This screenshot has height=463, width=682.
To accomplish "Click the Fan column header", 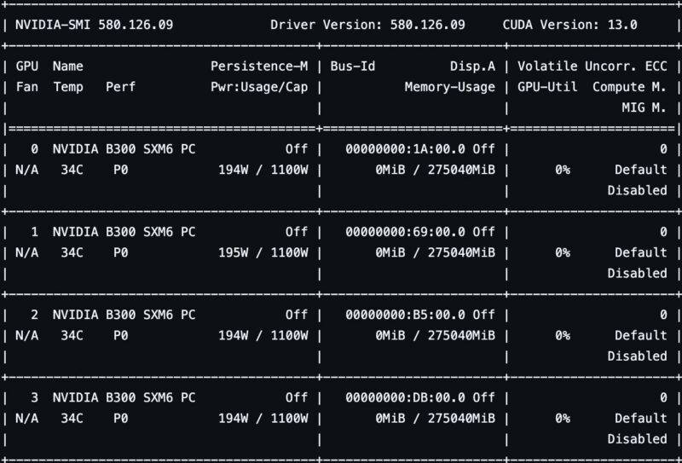I will [27, 87].
